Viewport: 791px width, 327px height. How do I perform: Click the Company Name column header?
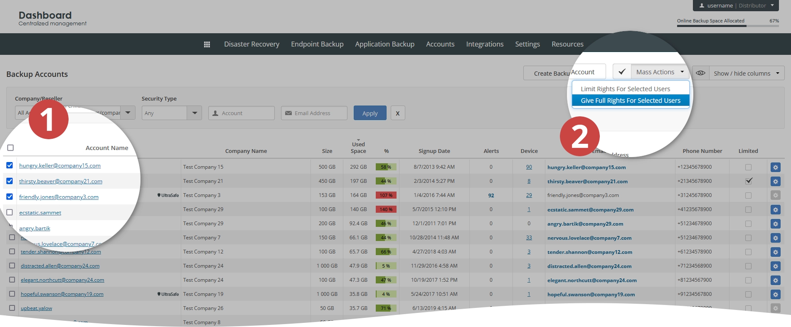tap(246, 151)
